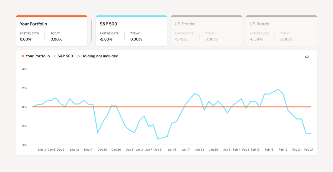Enable the US Bonds benchmark card

pyautogui.click(x=281, y=31)
